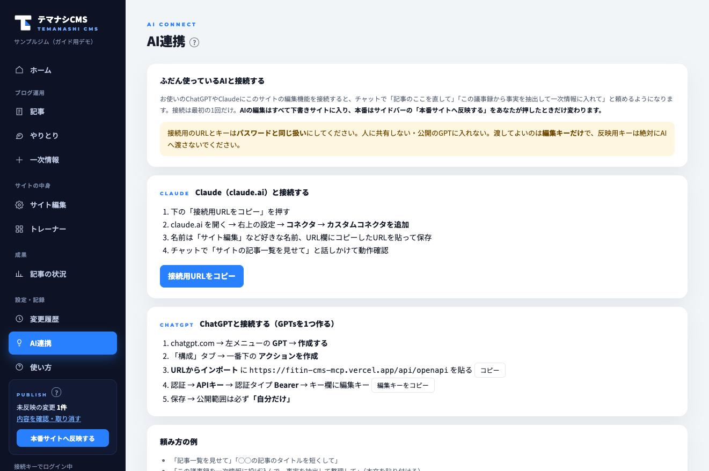This screenshot has height=471, width=709.
Task: Open the ホーム menu item
Action: coord(63,70)
